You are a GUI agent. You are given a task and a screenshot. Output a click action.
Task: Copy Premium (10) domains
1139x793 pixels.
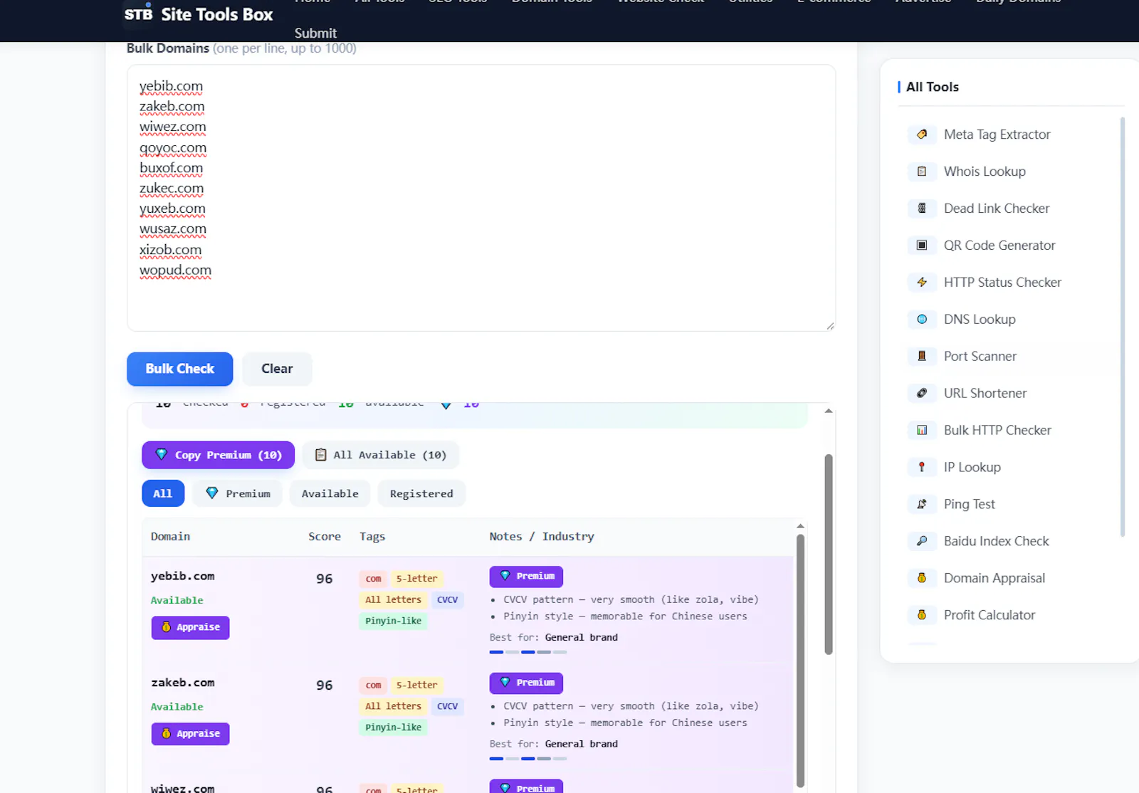[218, 455]
